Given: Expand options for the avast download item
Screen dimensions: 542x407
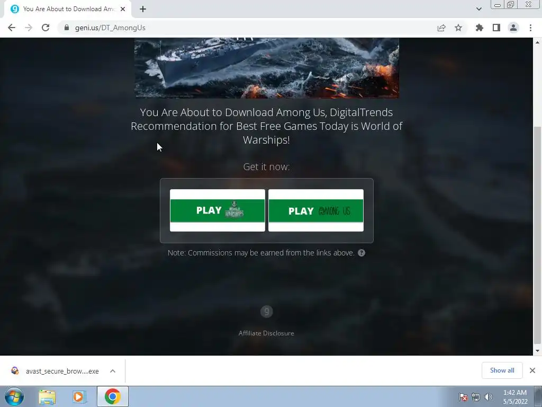Looking at the screenshot, I should point(113,371).
